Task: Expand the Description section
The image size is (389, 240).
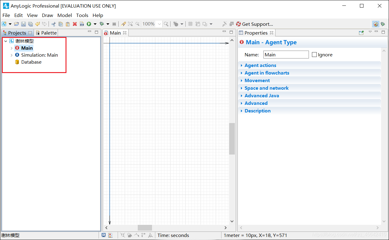Action: (310, 111)
